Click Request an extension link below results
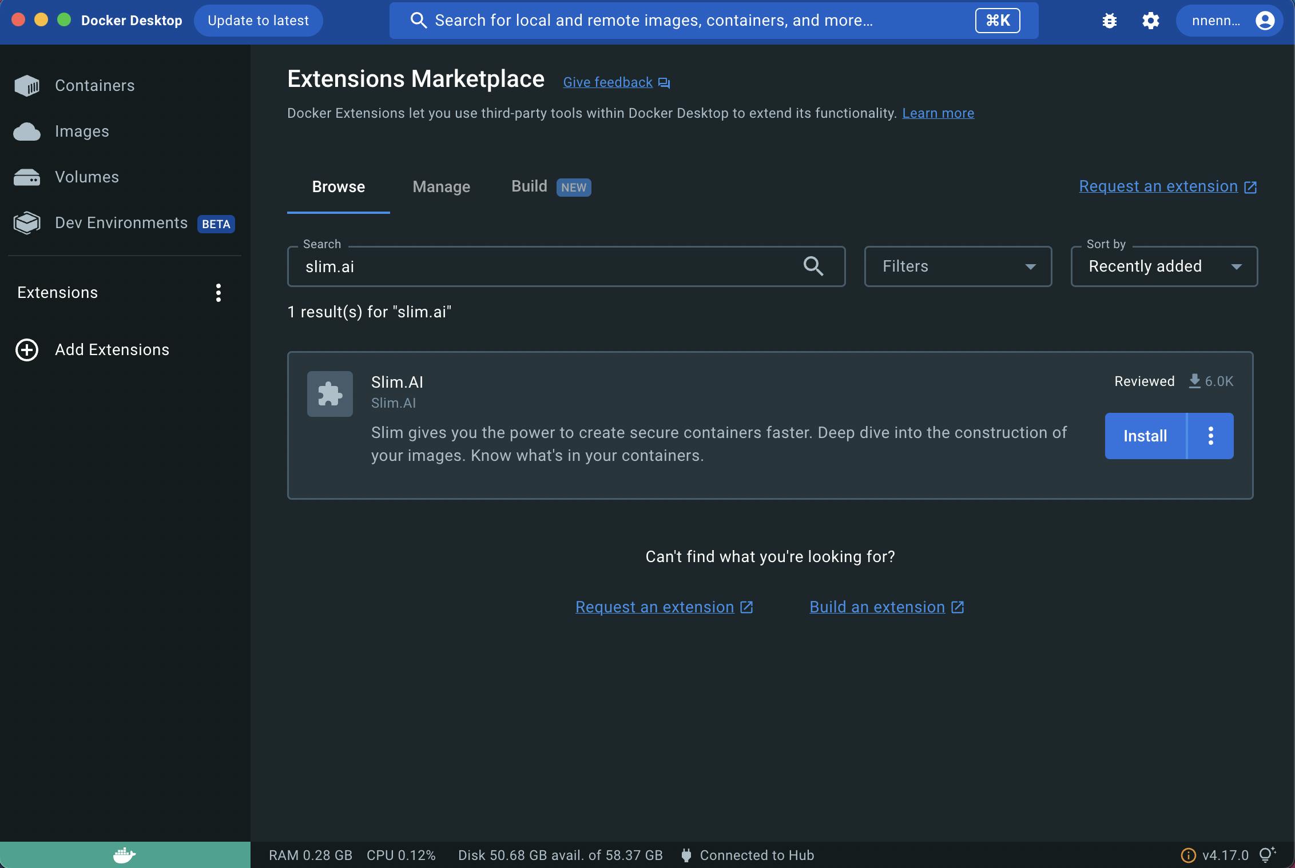The image size is (1295, 868). [654, 607]
